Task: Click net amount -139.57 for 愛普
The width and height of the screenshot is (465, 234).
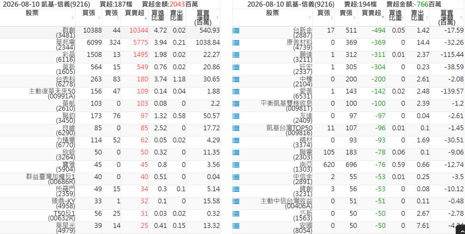Action: coord(452,91)
